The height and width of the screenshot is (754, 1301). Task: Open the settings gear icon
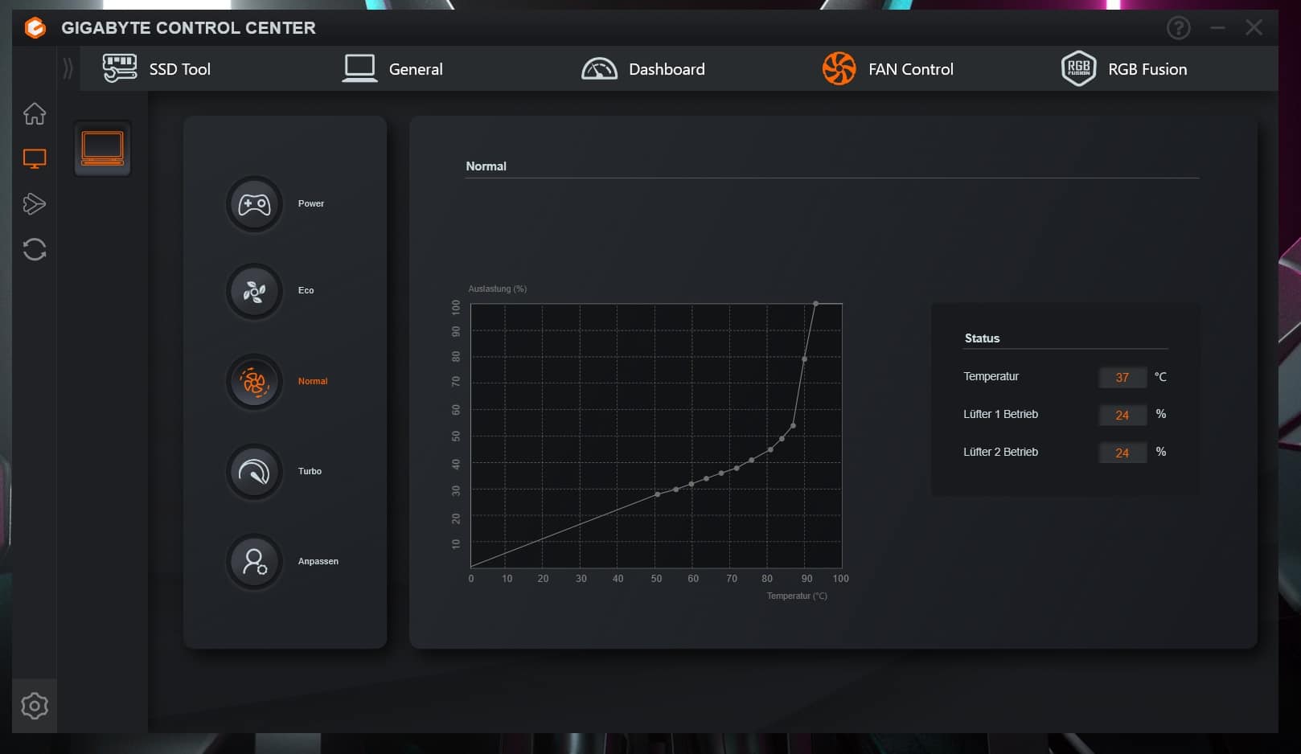[35, 706]
